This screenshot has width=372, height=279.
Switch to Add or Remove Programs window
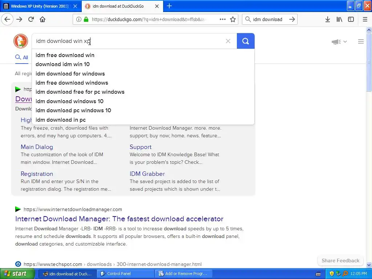[184, 274]
